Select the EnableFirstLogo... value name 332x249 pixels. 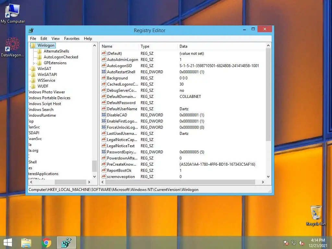[122, 121]
